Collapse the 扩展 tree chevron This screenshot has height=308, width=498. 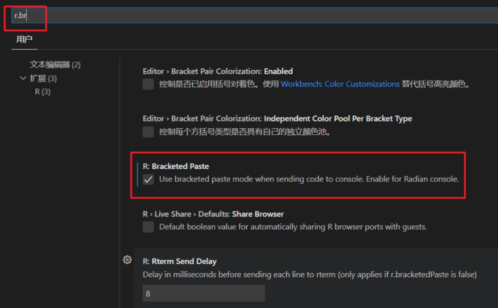click(23, 79)
